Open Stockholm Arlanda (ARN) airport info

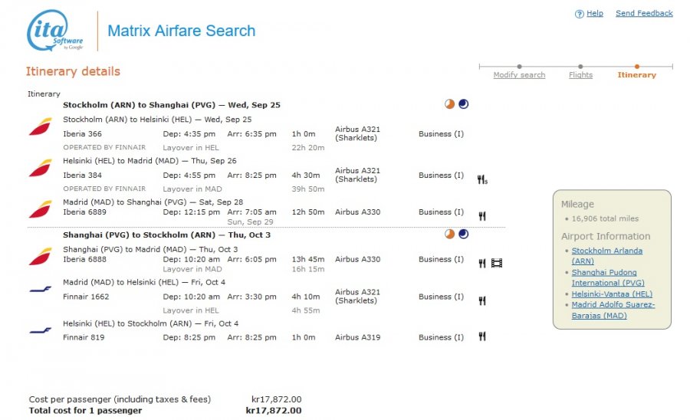coord(607,255)
